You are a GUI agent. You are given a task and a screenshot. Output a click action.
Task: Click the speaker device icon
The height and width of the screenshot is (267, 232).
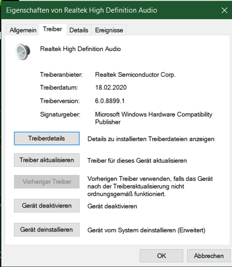tap(23, 52)
